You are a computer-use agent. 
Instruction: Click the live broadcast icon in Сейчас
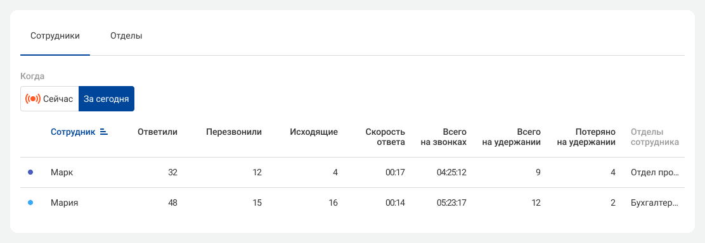tap(33, 99)
